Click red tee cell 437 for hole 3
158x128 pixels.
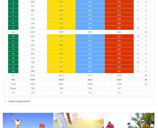119,2
